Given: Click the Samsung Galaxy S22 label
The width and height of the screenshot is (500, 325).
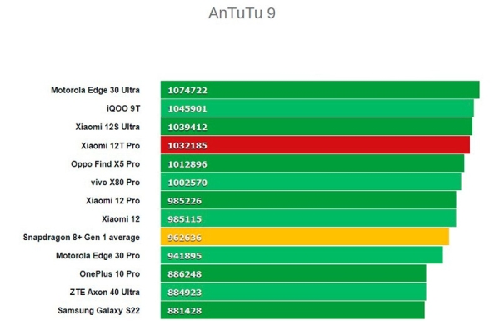Looking at the screenshot, I should point(99,311).
